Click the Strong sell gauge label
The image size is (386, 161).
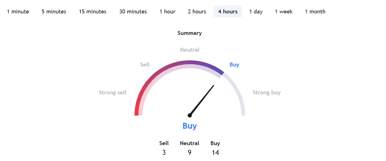coord(113,92)
